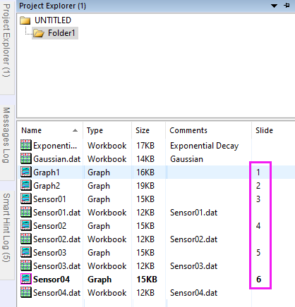This screenshot has width=295, height=307.
Task: Select the Exponenti... workbook name
Action: [x=55, y=146]
